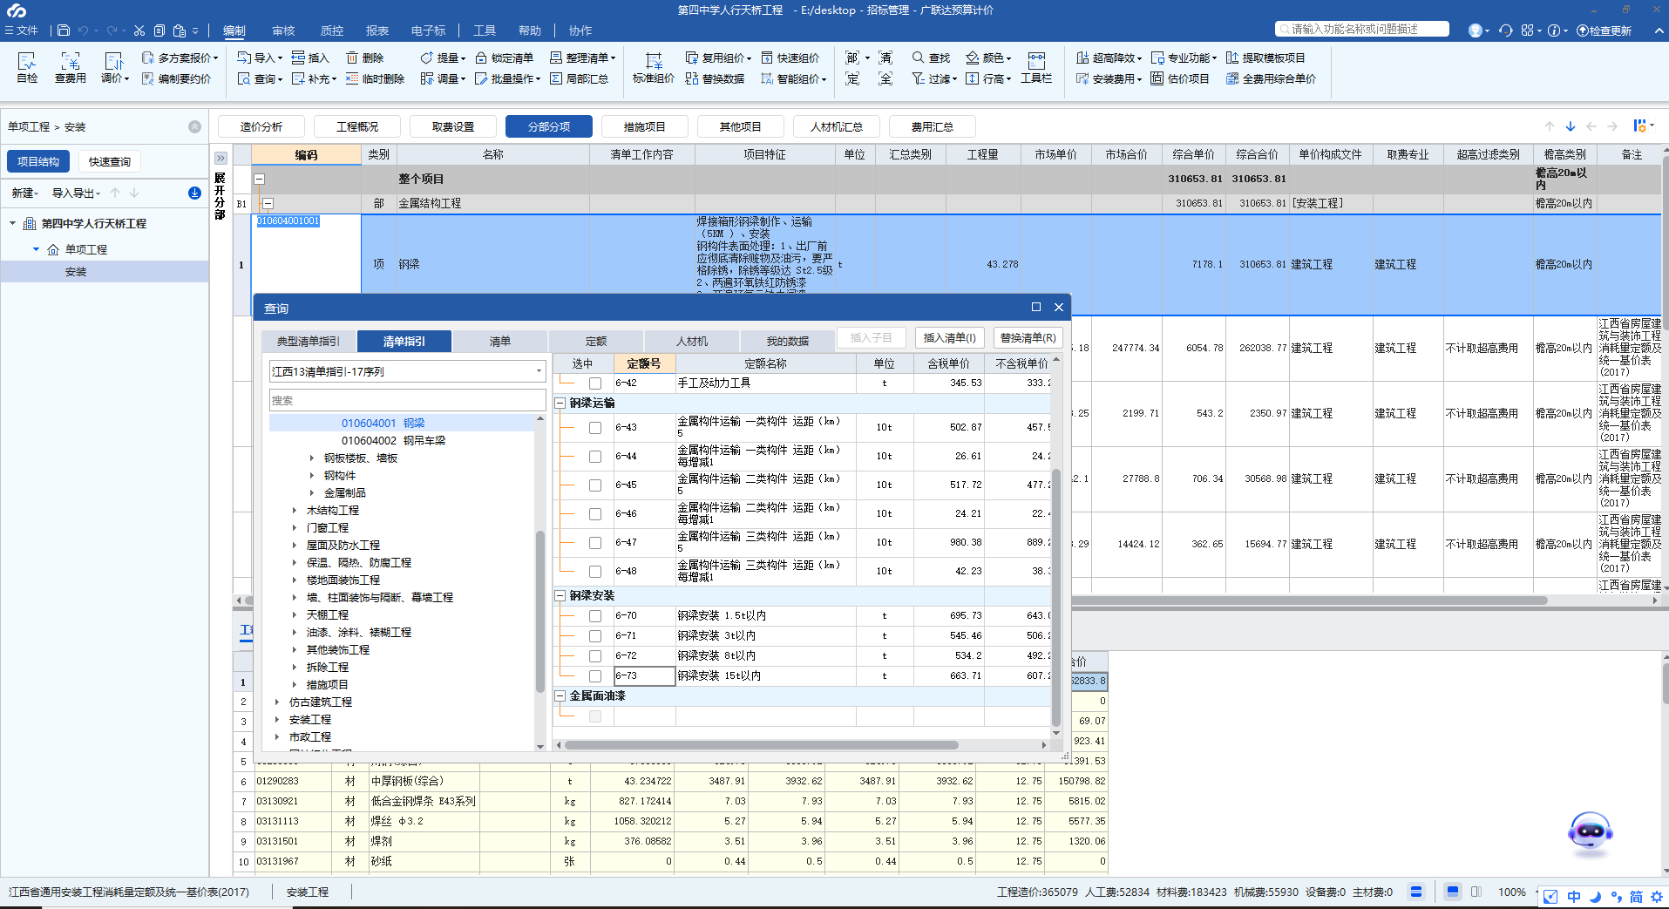Open the 多方案报价 dropdown
The height and width of the screenshot is (909, 1669).
(x=180, y=58)
